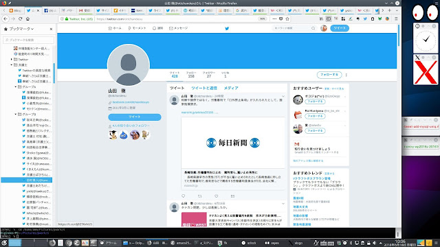Open the tweet options chevron on 6月15日 tweet
This screenshot has width=440, height=247.
283,204
